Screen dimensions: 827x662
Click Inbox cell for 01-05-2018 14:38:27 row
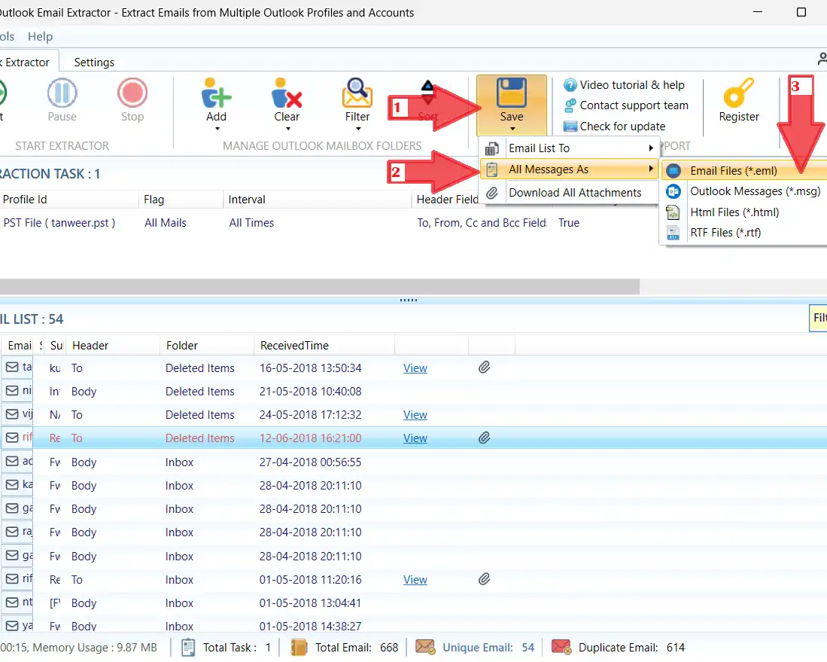tap(179, 626)
